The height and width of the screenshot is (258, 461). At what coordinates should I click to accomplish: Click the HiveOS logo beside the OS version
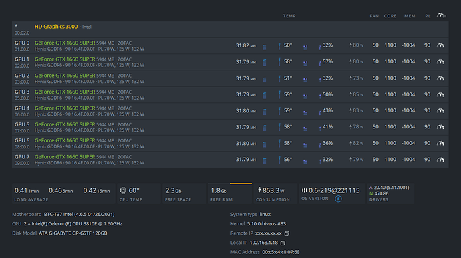304,190
